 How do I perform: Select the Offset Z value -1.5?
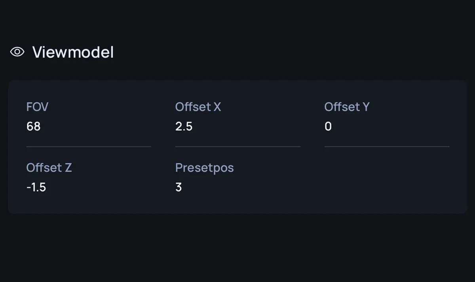[x=36, y=187]
